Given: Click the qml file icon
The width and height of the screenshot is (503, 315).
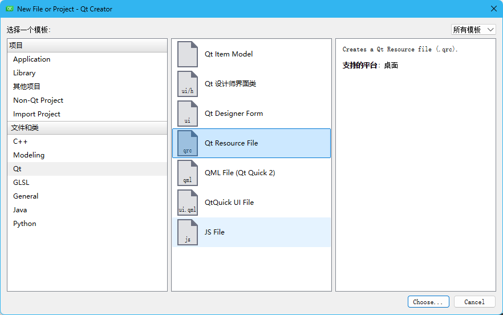Looking at the screenshot, I should point(187,173).
